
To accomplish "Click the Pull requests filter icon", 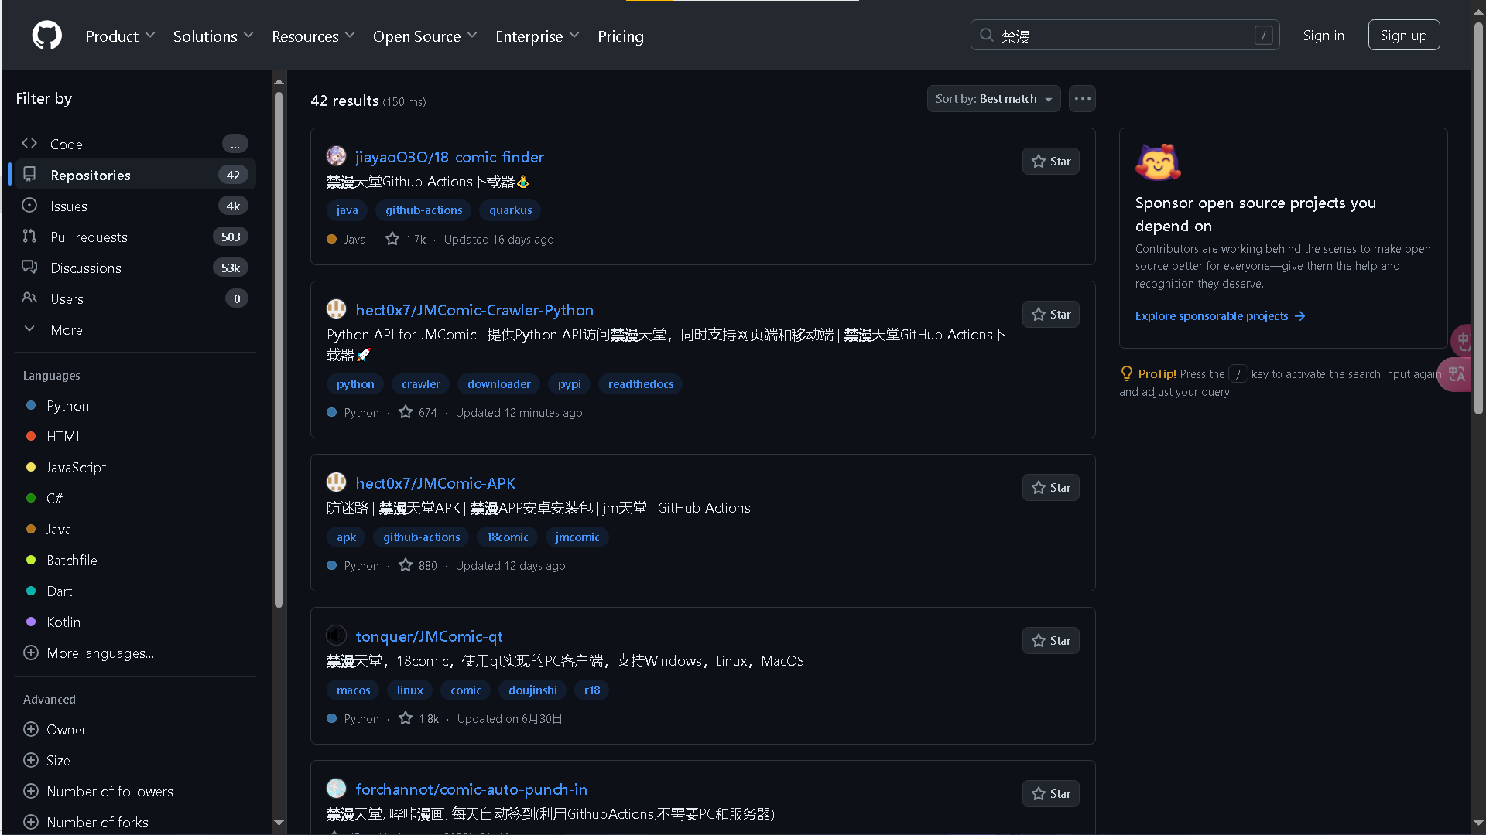I will pos(29,237).
